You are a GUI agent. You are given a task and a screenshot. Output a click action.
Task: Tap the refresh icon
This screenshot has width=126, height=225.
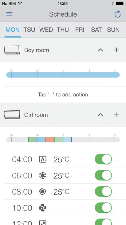118,14
